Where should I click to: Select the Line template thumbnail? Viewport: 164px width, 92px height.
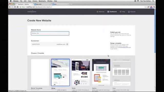[x=121, y=72]
